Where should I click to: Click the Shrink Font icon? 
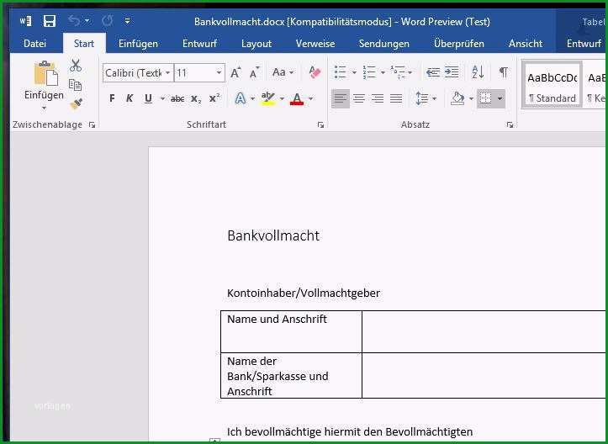(x=254, y=72)
